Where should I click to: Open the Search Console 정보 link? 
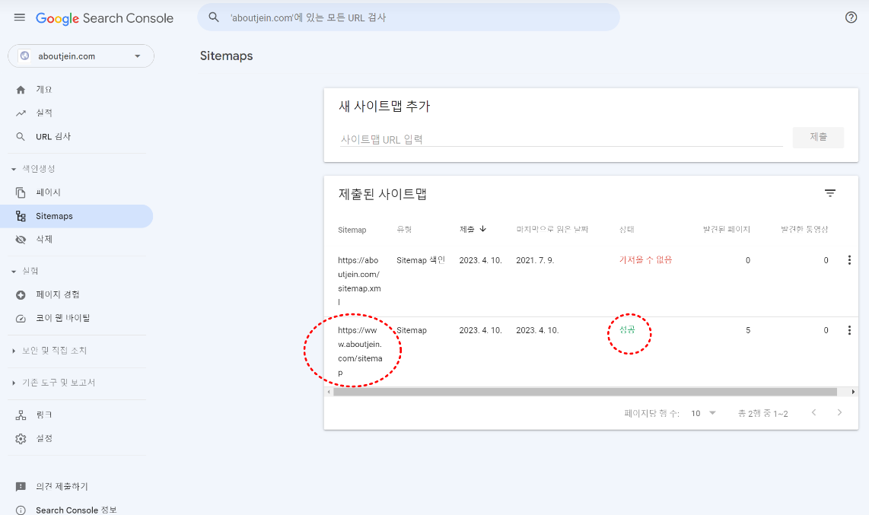click(x=77, y=510)
